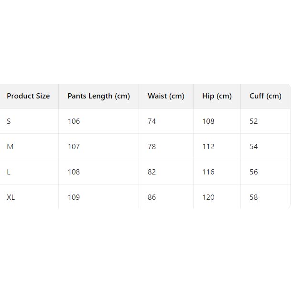Click the Waist (cm) column header
This screenshot has width=293, height=293.
pyautogui.click(x=166, y=96)
